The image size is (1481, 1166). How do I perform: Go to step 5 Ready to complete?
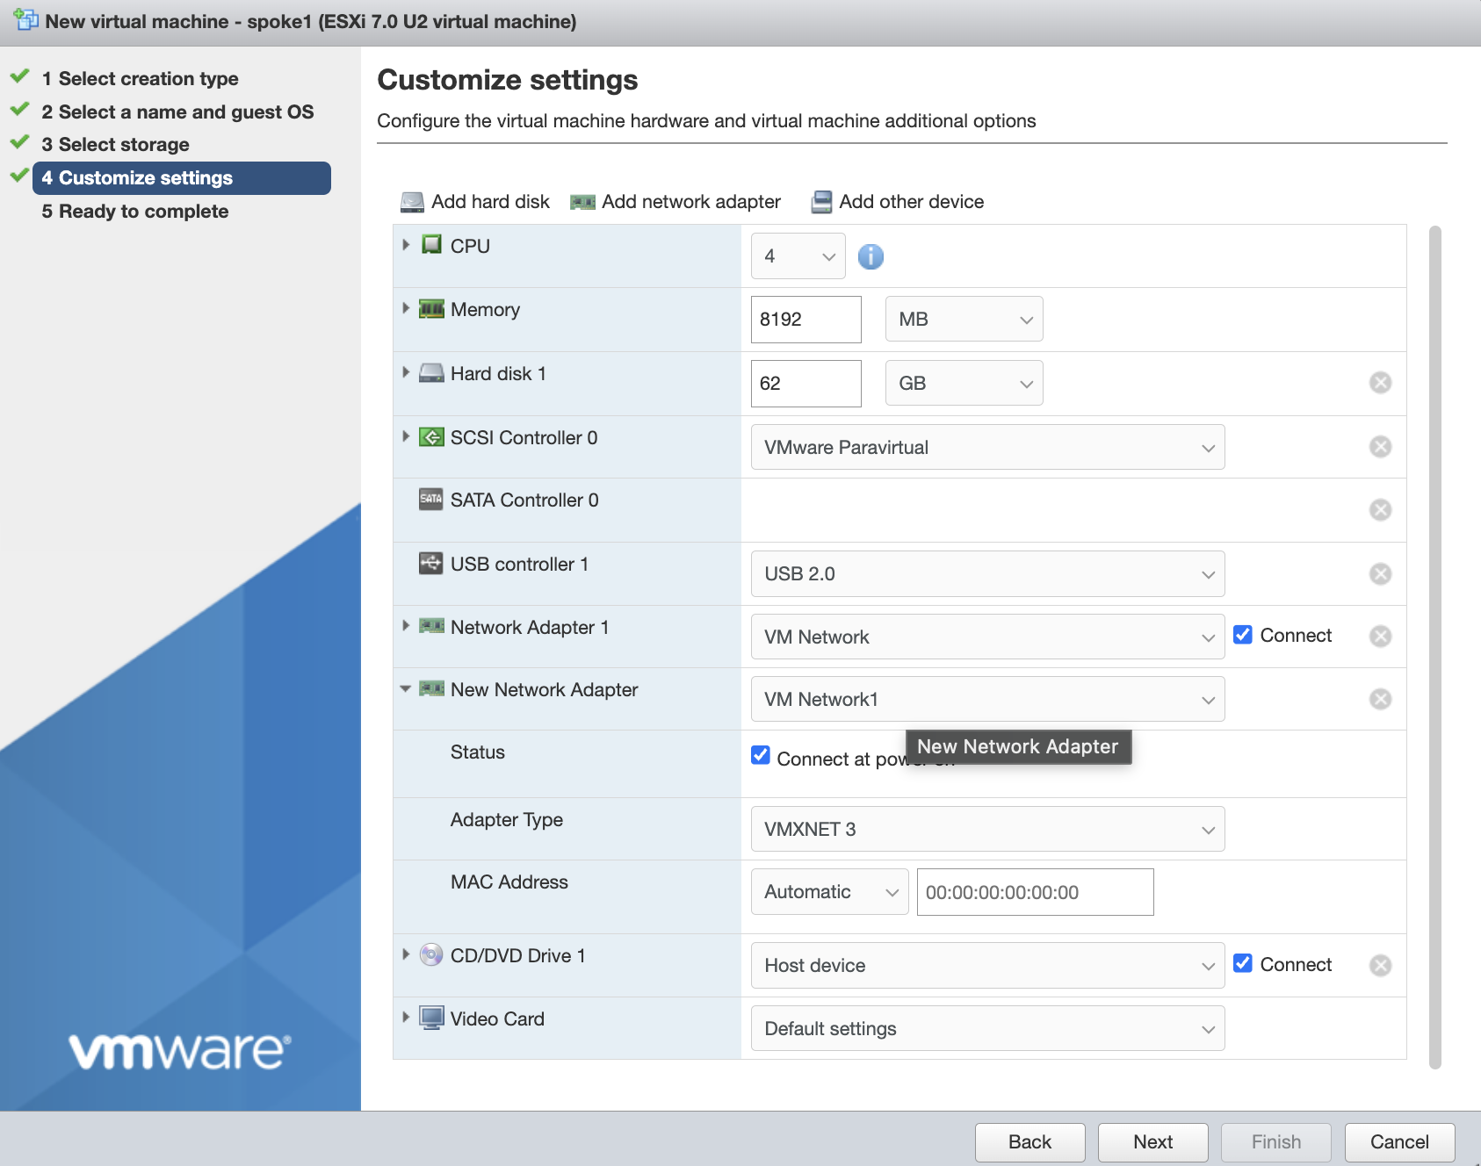click(x=135, y=211)
